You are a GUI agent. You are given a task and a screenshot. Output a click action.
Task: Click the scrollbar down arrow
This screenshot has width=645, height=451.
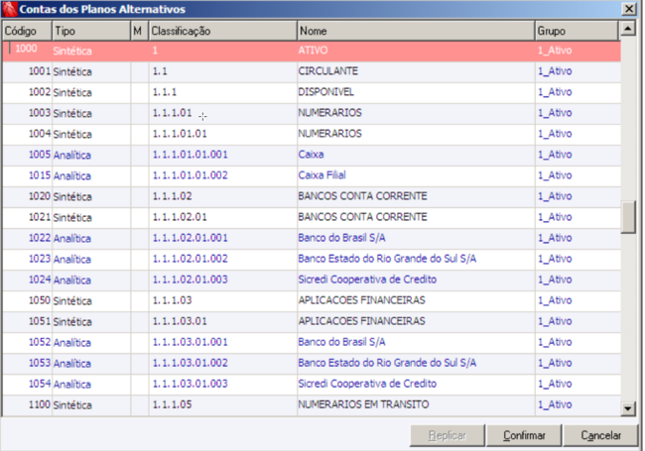[x=628, y=408]
